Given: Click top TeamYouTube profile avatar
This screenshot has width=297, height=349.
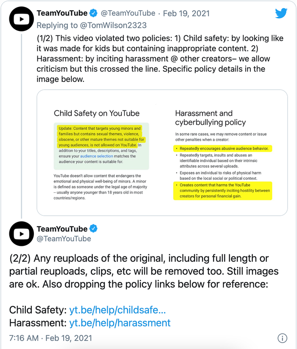Looking at the screenshot, I should tap(21, 19).
